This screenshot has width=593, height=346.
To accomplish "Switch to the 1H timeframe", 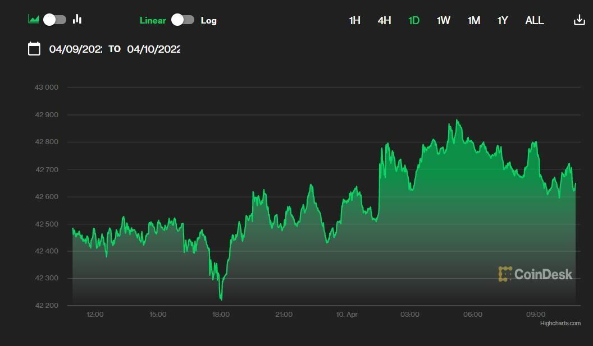I will pos(354,20).
